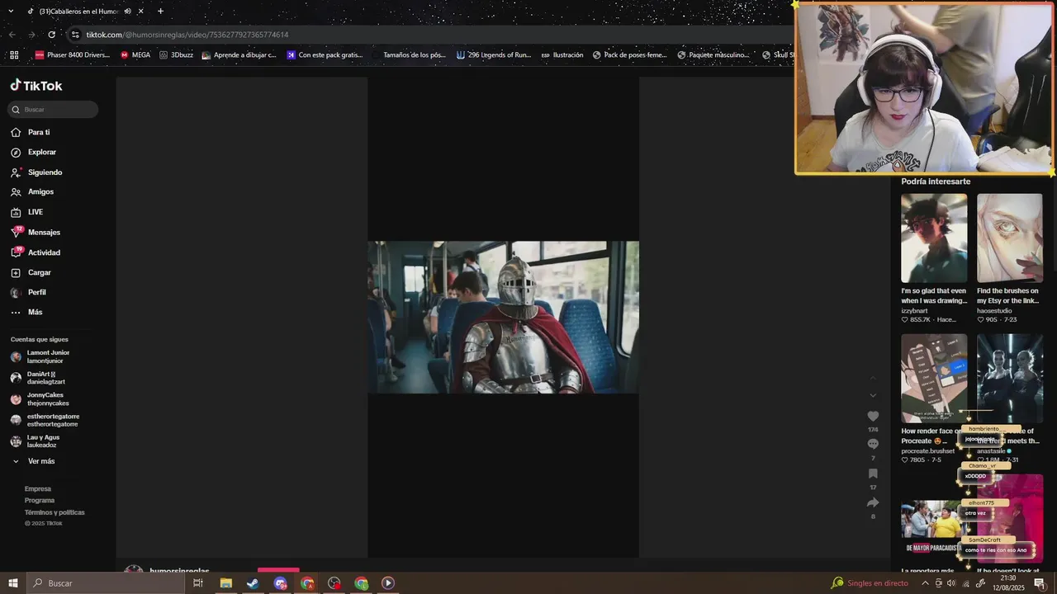Open the Ilustración bookmark
The width and height of the screenshot is (1057, 594).
pyautogui.click(x=562, y=55)
